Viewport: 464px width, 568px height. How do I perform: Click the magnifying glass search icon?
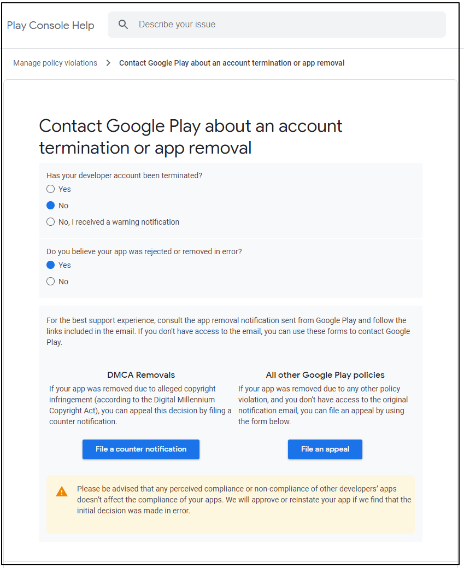(x=123, y=25)
